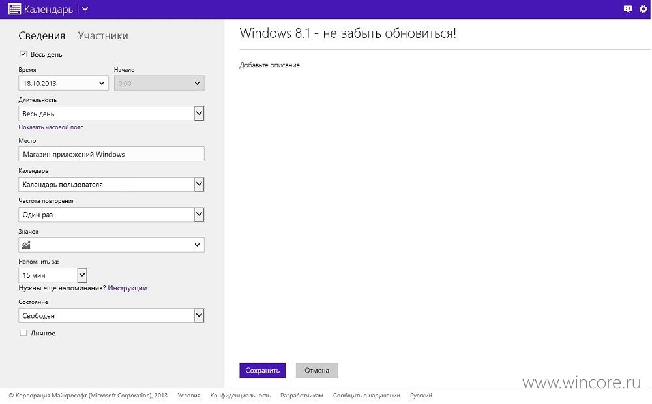Screen dimensions: 652x404
Task: Open the settings gear icon
Action: [643, 9]
